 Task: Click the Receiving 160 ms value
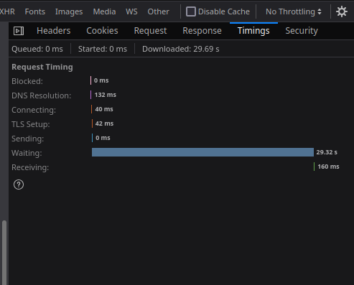[x=328, y=167]
